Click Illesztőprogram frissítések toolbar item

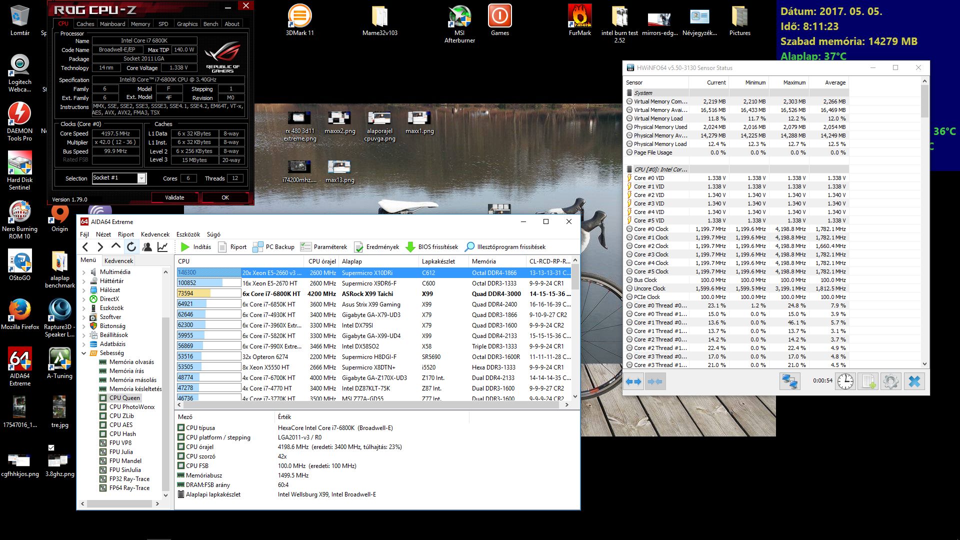point(505,247)
